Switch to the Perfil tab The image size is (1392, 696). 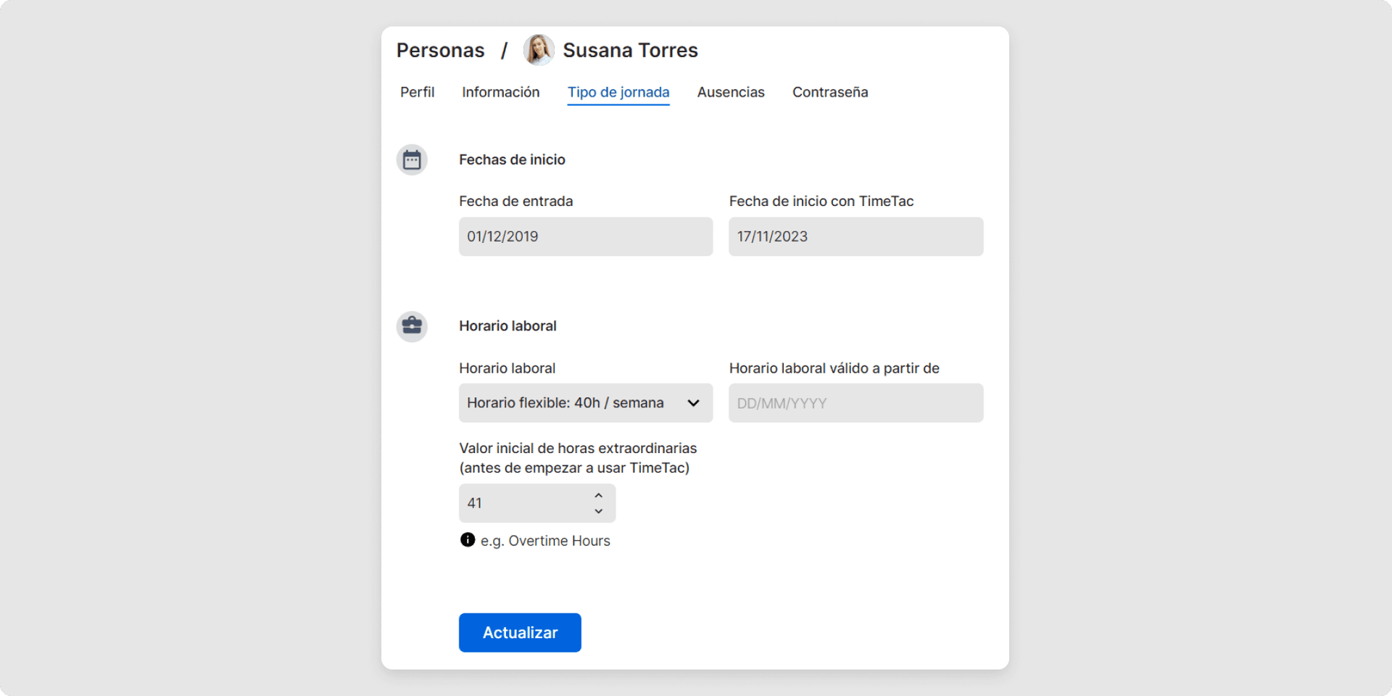click(x=417, y=92)
